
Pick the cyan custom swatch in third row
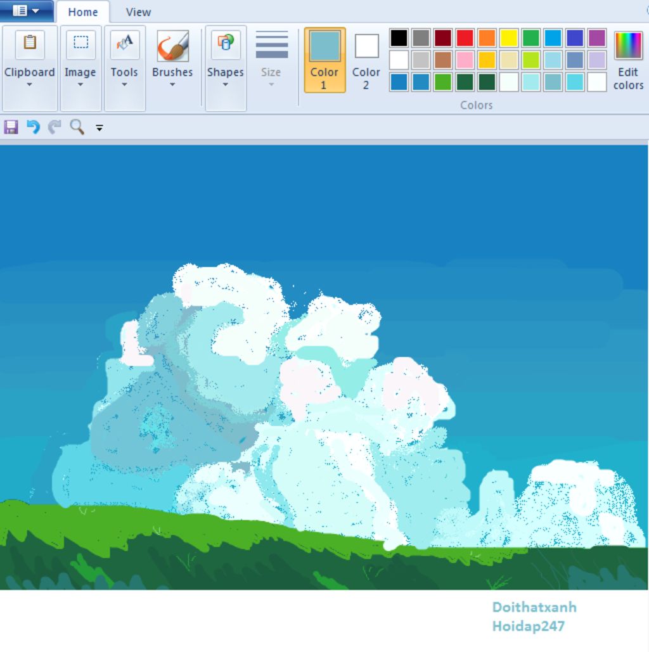point(575,82)
